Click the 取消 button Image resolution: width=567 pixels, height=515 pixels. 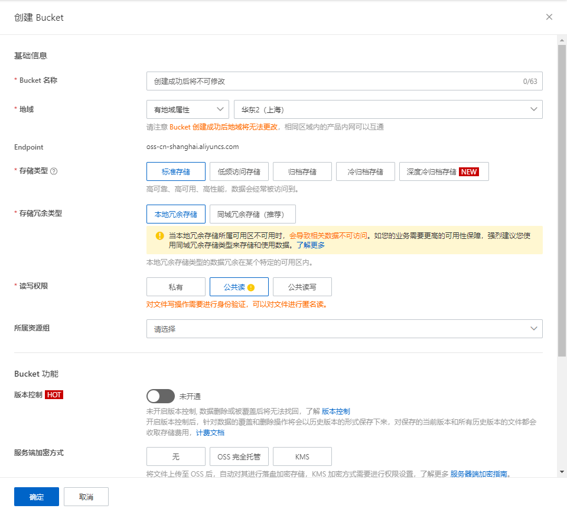point(86,497)
